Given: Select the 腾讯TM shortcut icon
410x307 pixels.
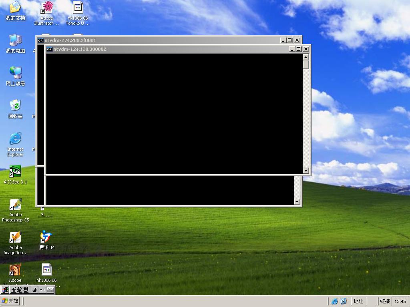Looking at the screenshot, I should (46, 240).
